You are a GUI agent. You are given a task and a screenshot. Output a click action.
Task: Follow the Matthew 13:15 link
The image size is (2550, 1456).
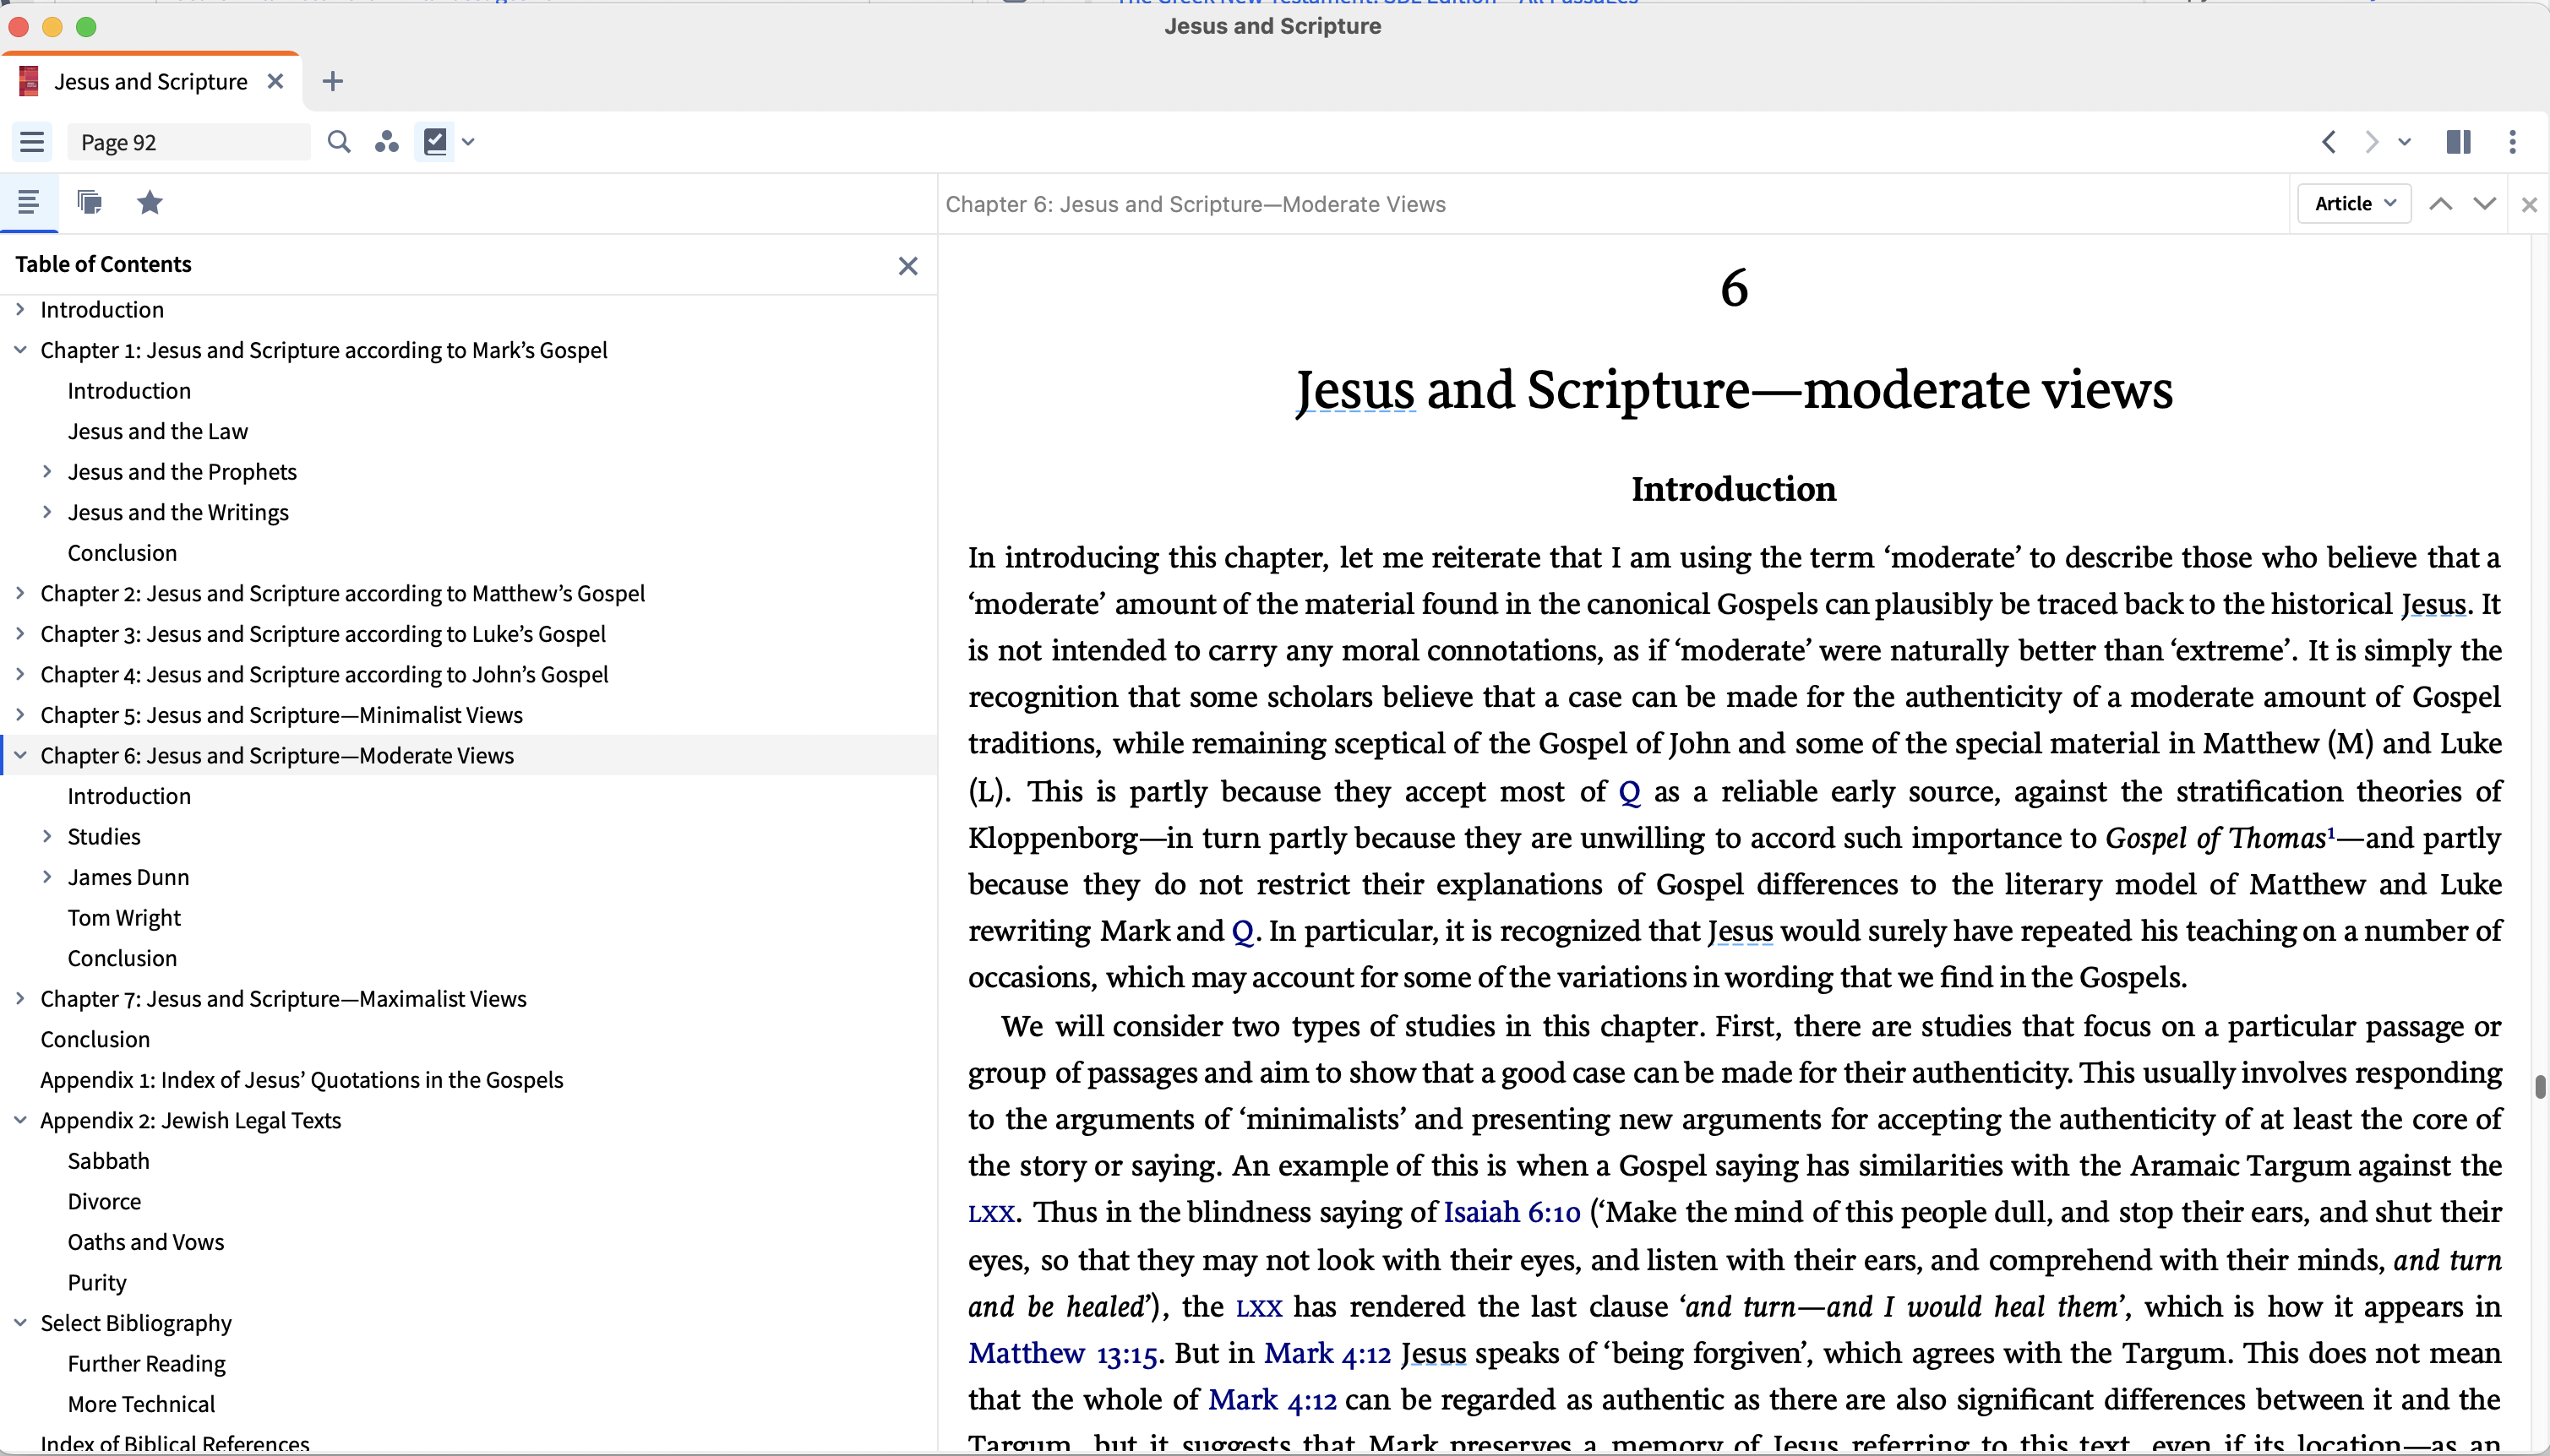1062,1354
